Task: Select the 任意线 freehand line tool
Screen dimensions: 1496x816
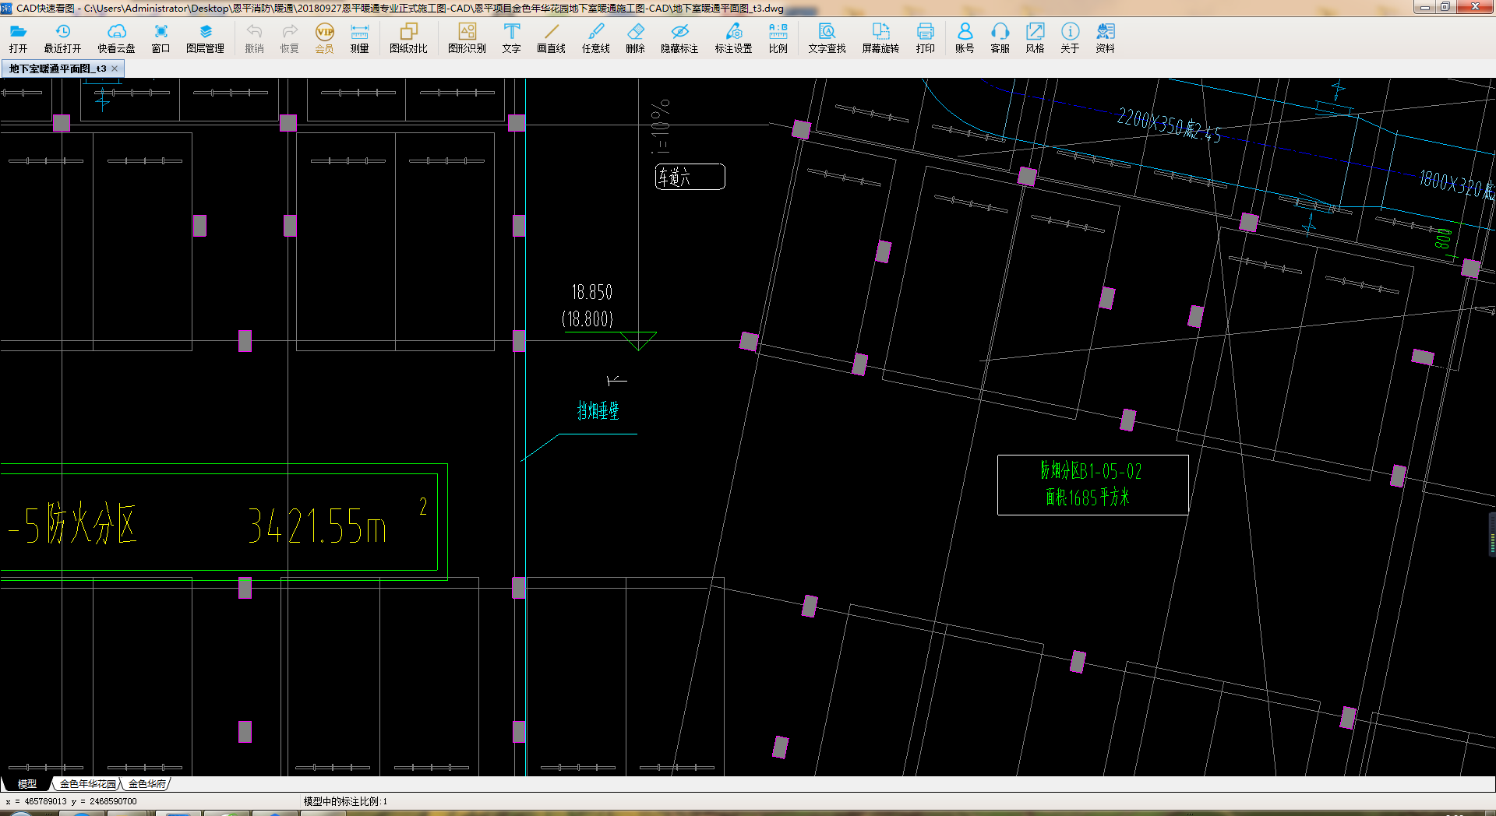Action: pyautogui.click(x=595, y=38)
